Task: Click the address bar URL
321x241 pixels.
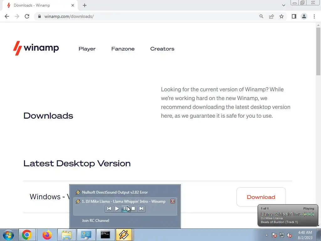Action: (x=69, y=16)
